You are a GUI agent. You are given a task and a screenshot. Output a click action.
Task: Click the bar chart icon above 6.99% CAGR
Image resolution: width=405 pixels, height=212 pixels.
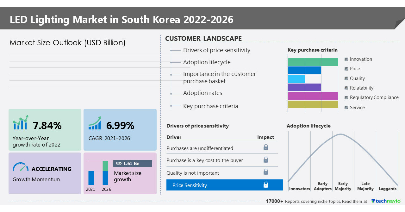tap(94, 124)
